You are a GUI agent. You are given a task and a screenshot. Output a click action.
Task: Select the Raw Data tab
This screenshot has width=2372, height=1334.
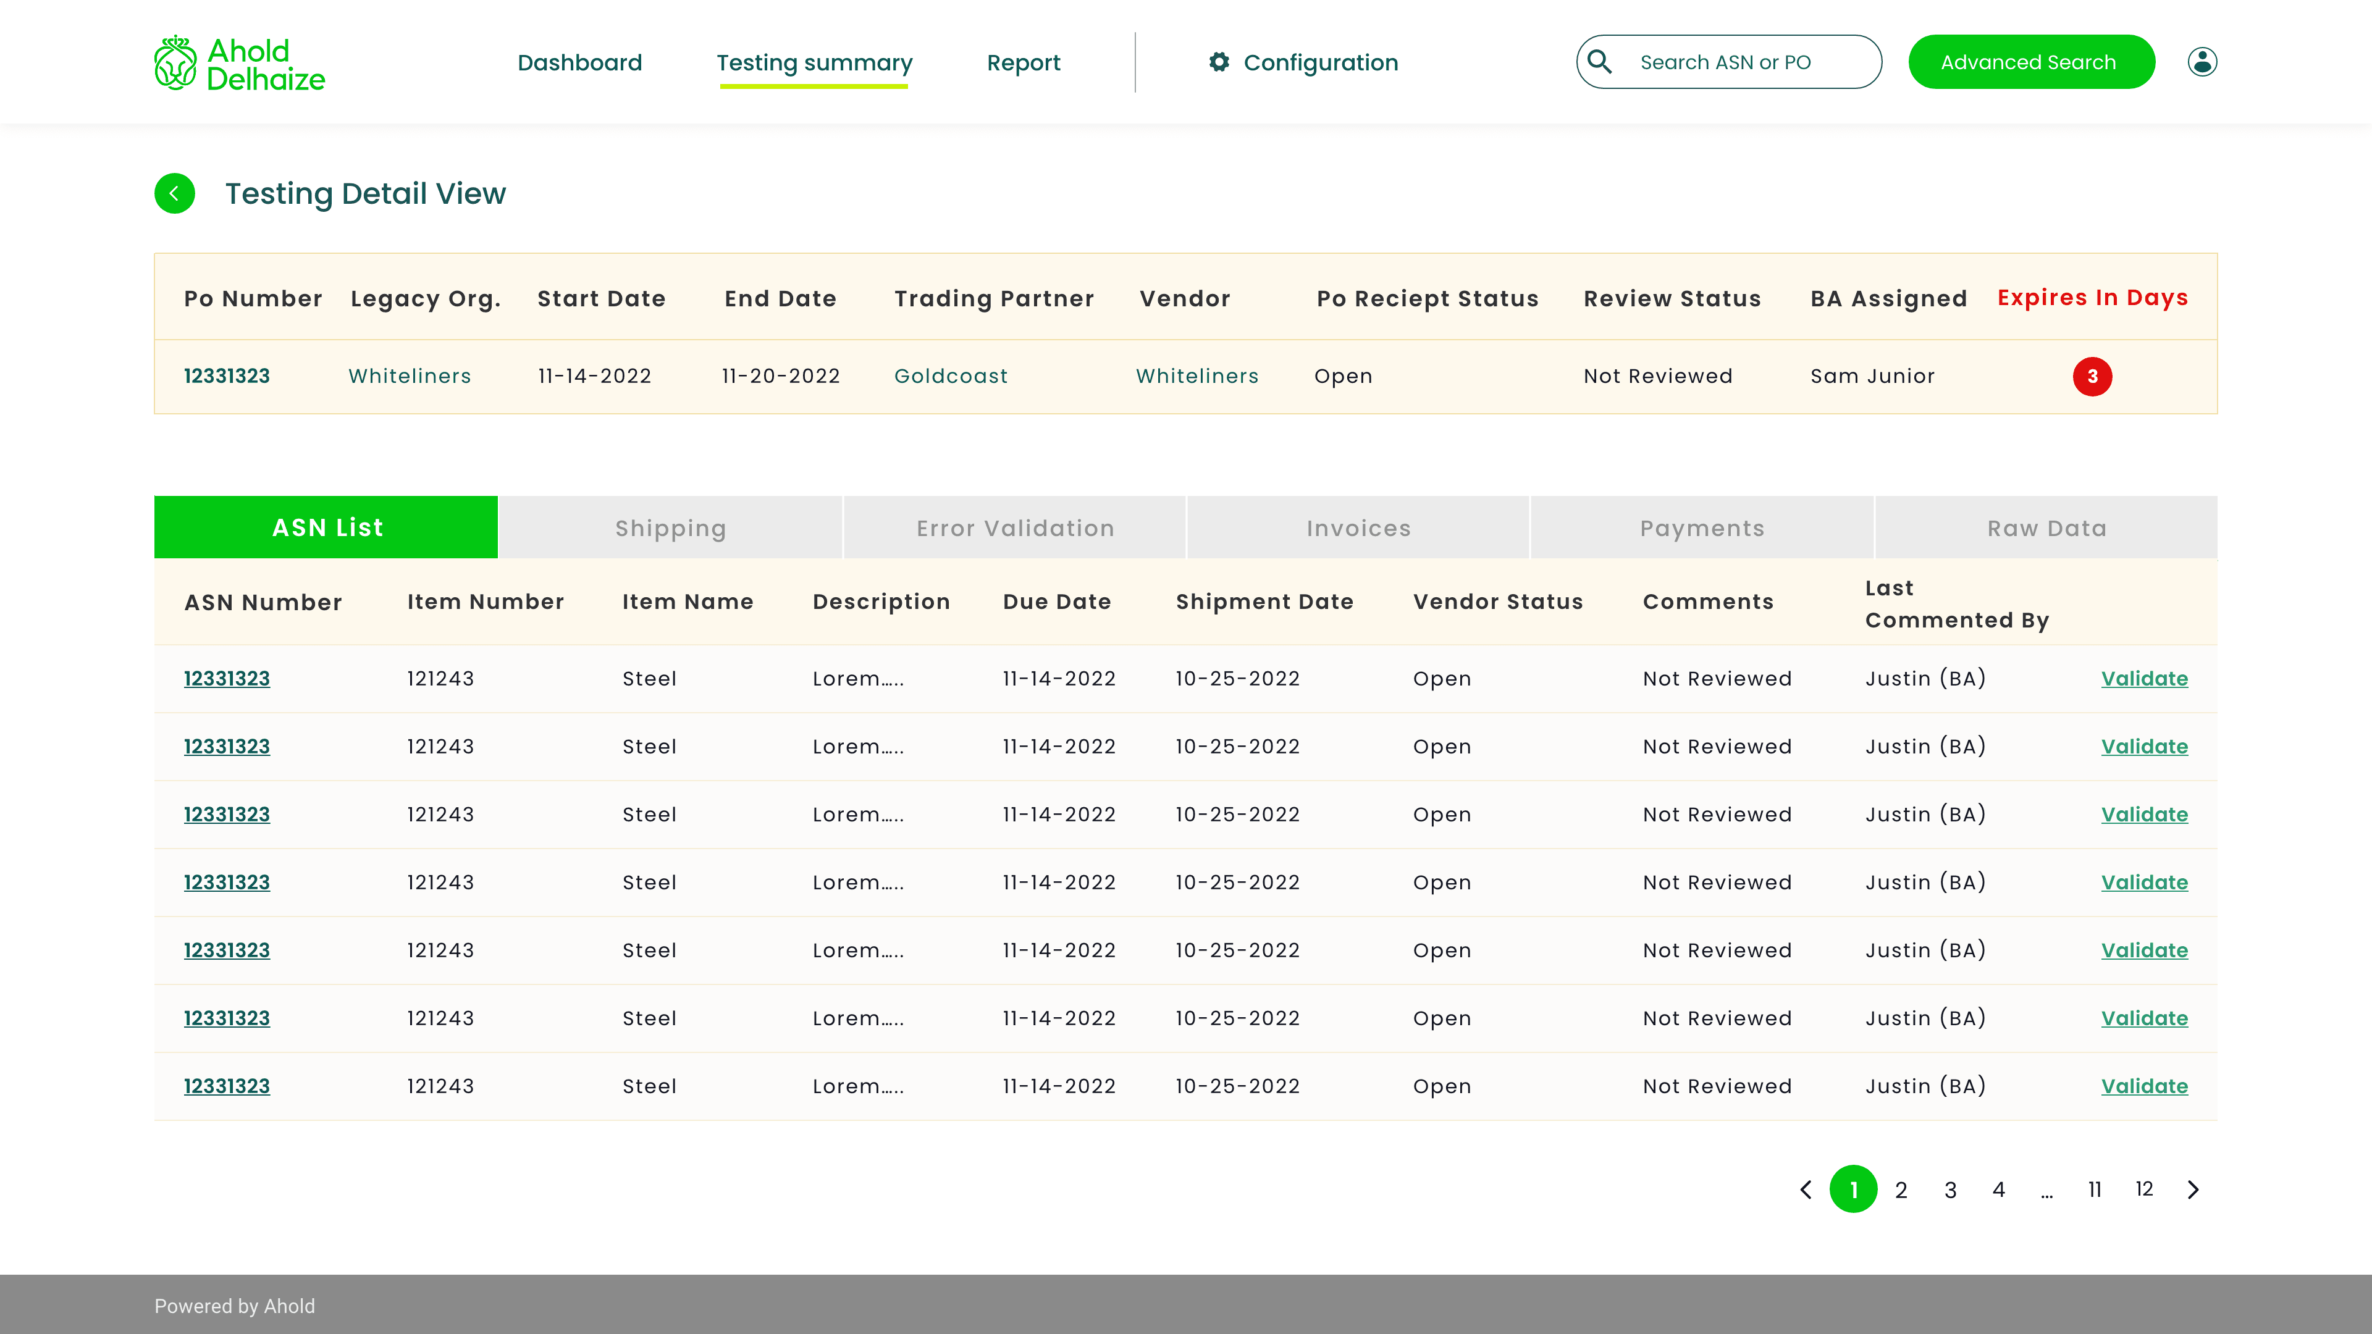(2046, 527)
